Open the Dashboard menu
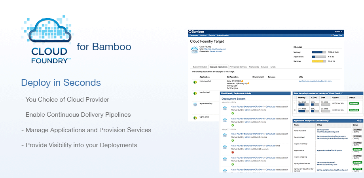Viewport: 364px width, 178px height. (194, 36)
